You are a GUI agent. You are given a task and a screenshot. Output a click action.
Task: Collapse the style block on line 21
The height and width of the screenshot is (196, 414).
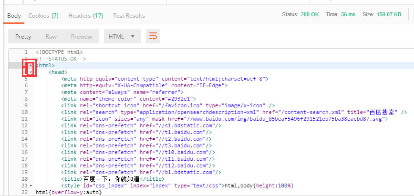31,186
